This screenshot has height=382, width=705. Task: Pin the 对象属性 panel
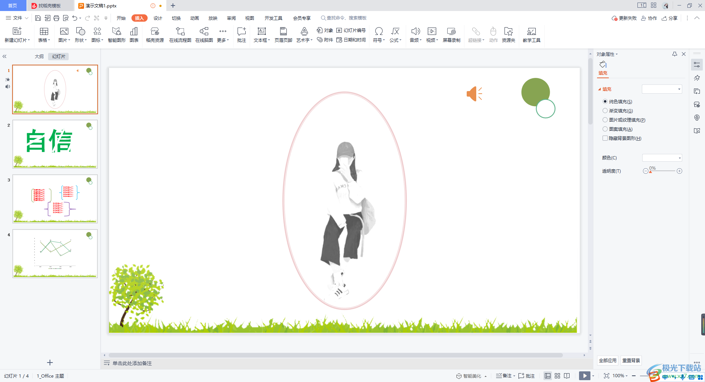(675, 54)
